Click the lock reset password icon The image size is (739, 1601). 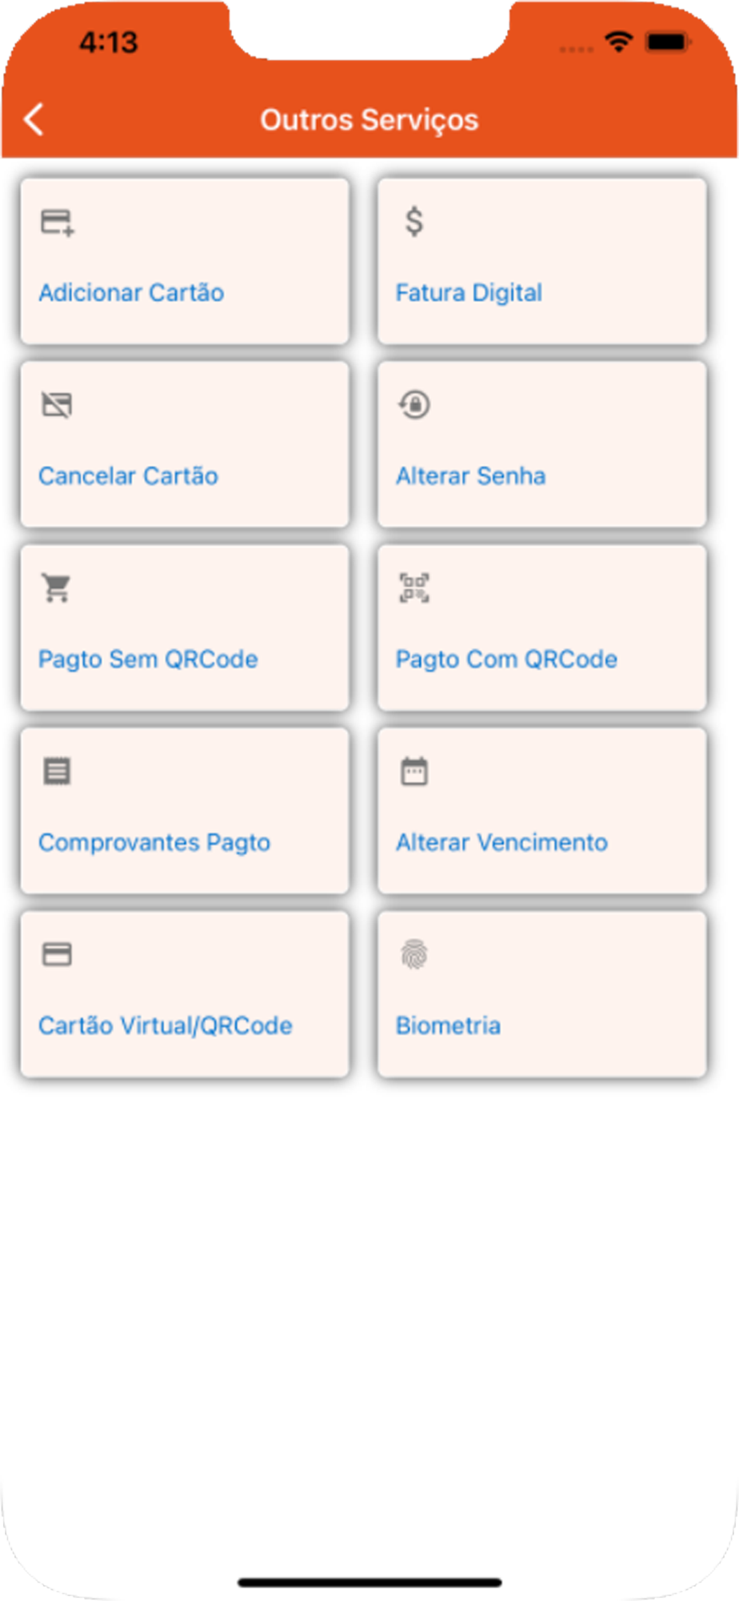[414, 404]
